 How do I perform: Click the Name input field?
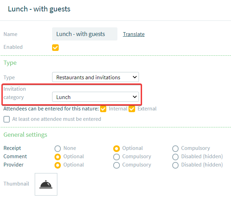(x=85, y=34)
